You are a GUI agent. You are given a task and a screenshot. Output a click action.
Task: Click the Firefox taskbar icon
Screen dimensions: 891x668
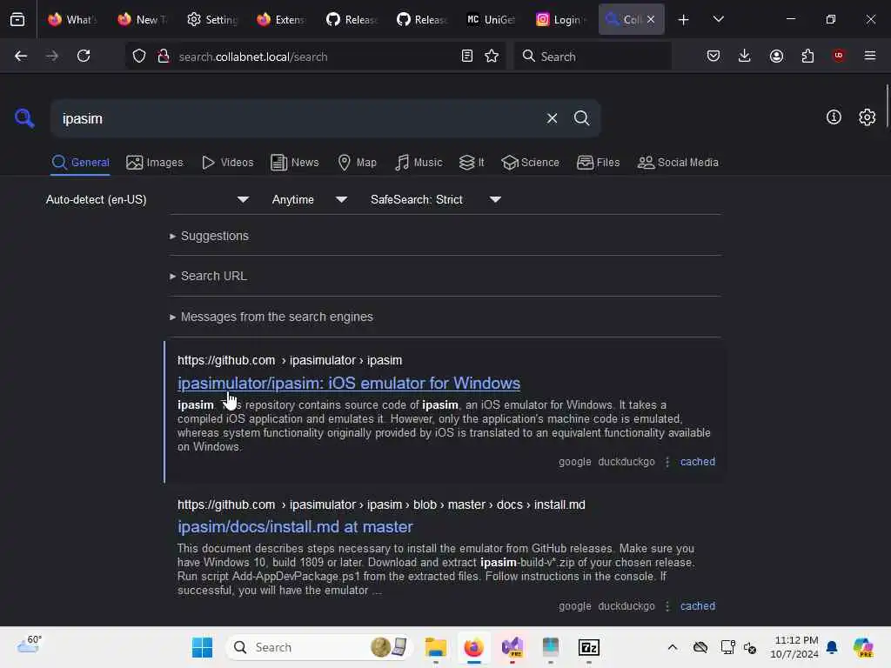pyautogui.click(x=473, y=647)
